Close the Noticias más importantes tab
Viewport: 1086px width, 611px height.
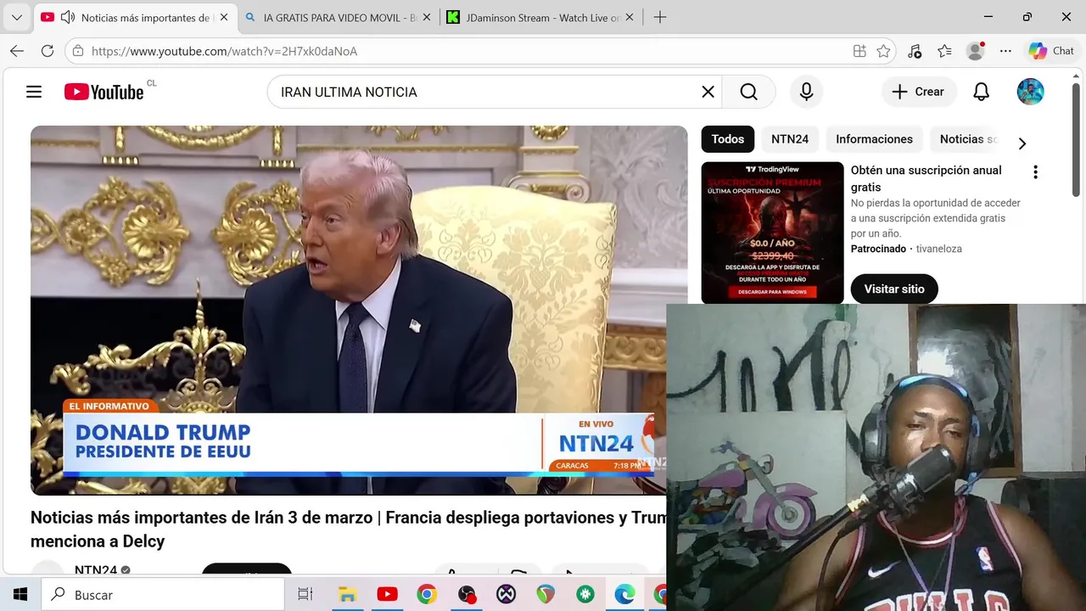point(224,17)
